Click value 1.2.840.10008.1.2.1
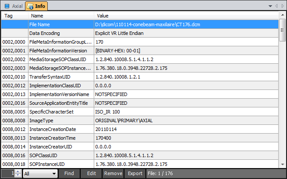 tap(118, 77)
